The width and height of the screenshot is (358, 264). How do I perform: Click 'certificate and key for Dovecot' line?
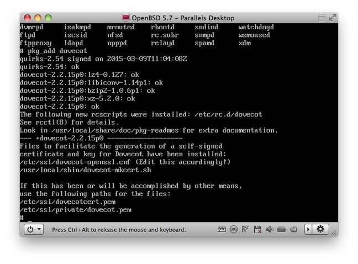coord(123,154)
